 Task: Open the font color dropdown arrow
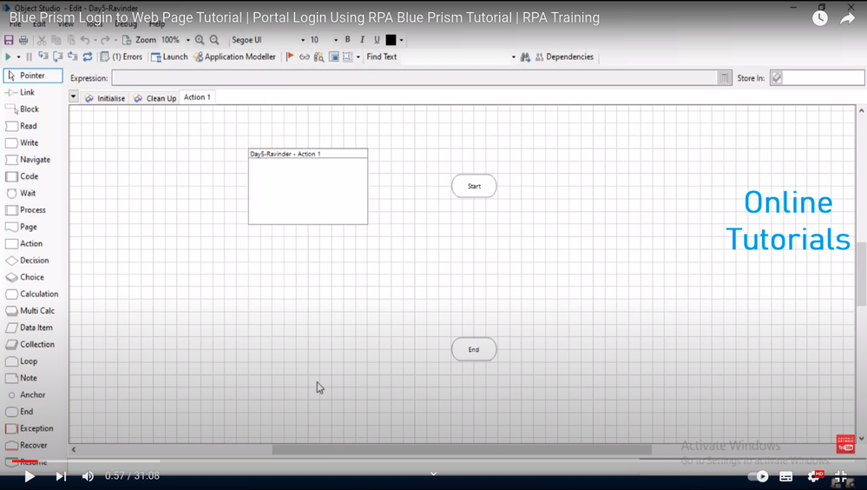402,40
